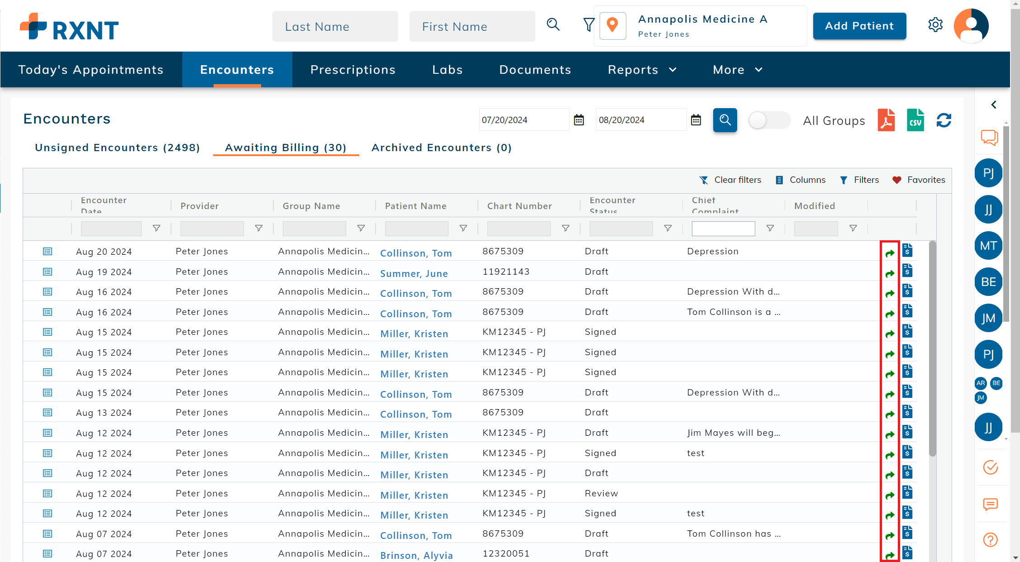The height and width of the screenshot is (562, 1020).
Task: Export encounters as PDF file
Action: coord(886,120)
